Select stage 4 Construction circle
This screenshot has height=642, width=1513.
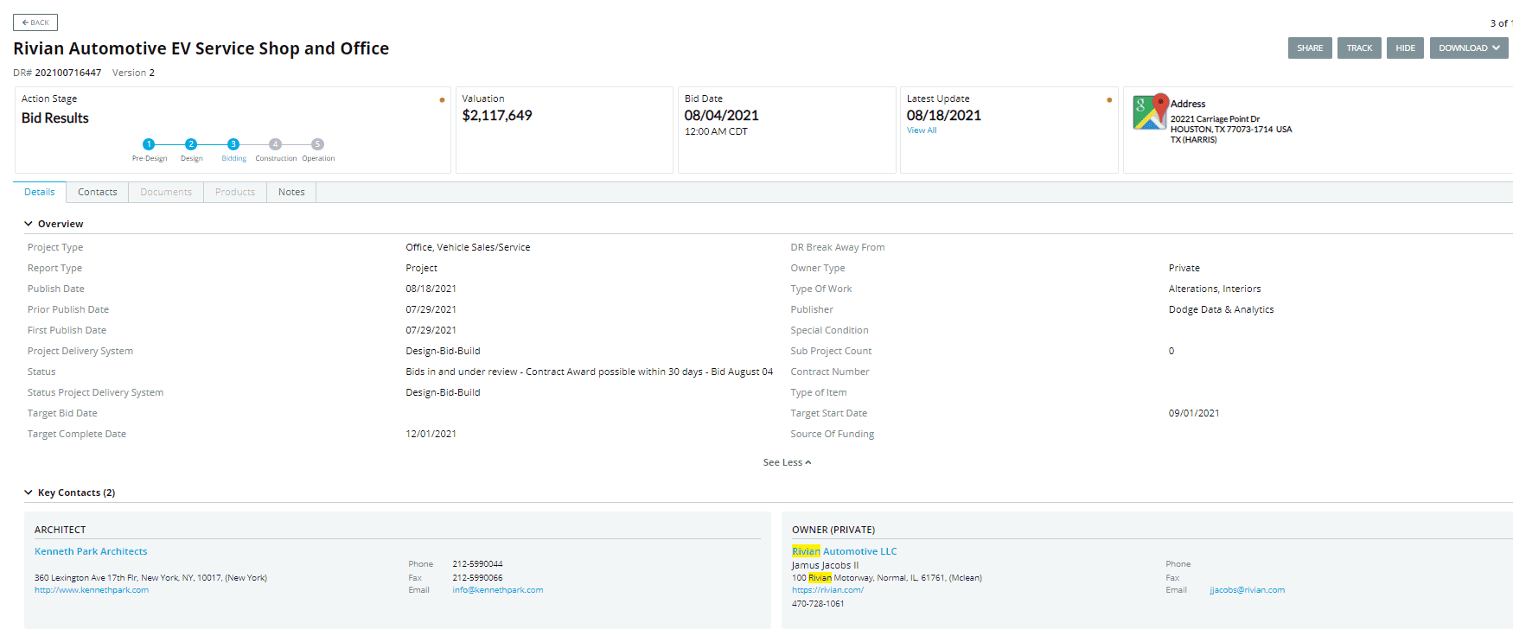[x=275, y=144]
